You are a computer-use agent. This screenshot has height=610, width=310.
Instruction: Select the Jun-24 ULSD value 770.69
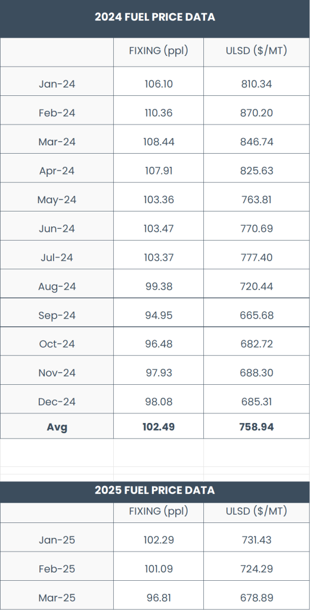[256, 228]
